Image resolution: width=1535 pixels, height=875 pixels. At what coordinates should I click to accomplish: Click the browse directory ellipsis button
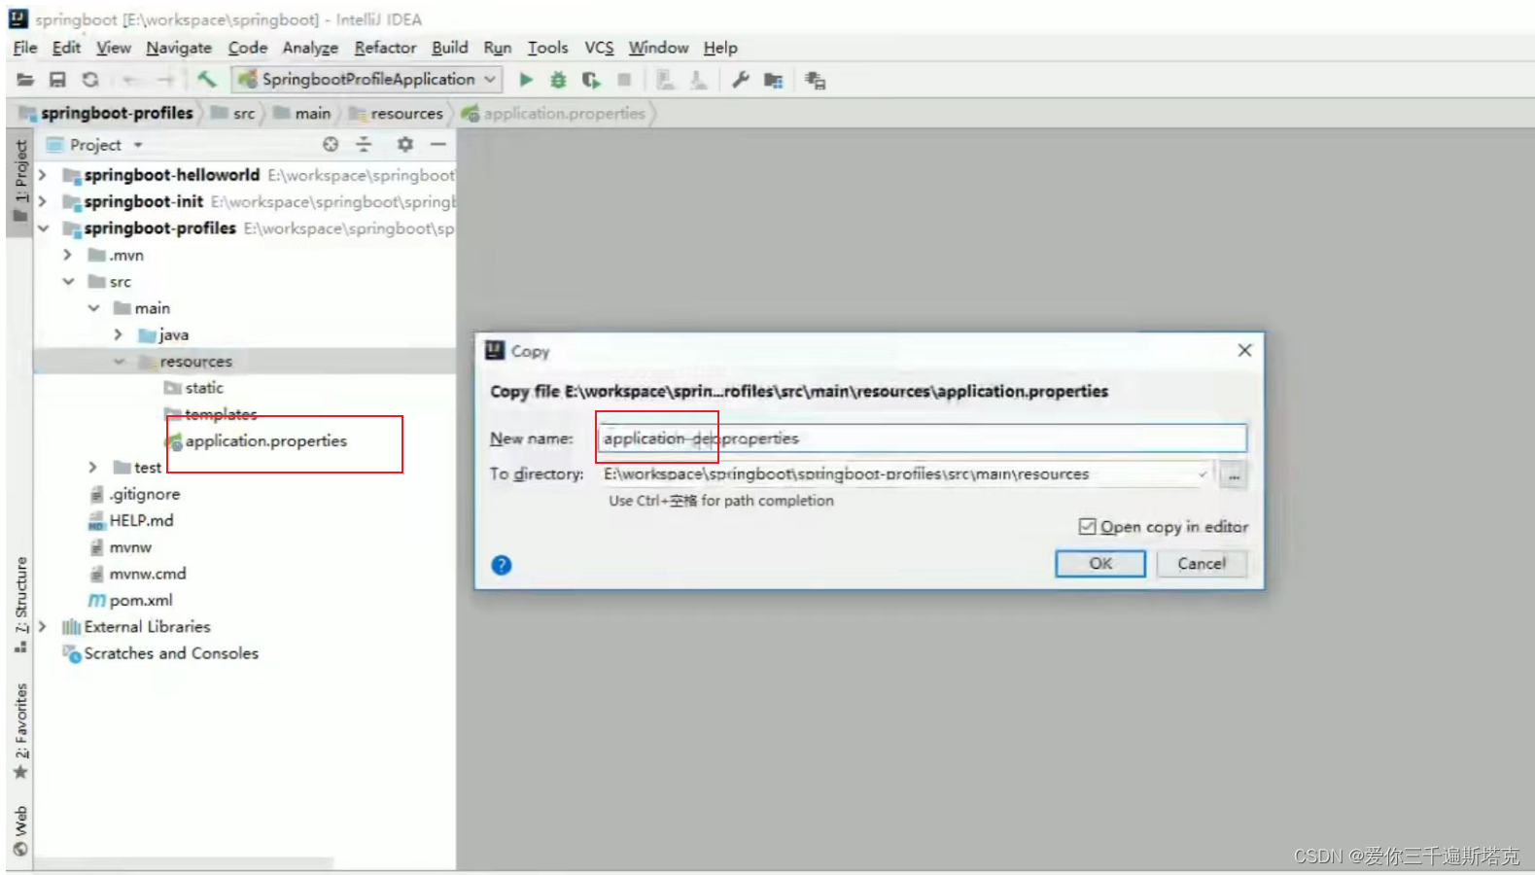tap(1233, 474)
